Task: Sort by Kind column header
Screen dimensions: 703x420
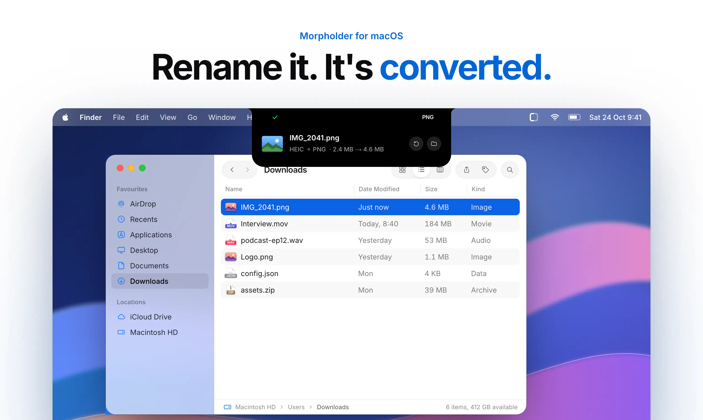Action: point(478,189)
